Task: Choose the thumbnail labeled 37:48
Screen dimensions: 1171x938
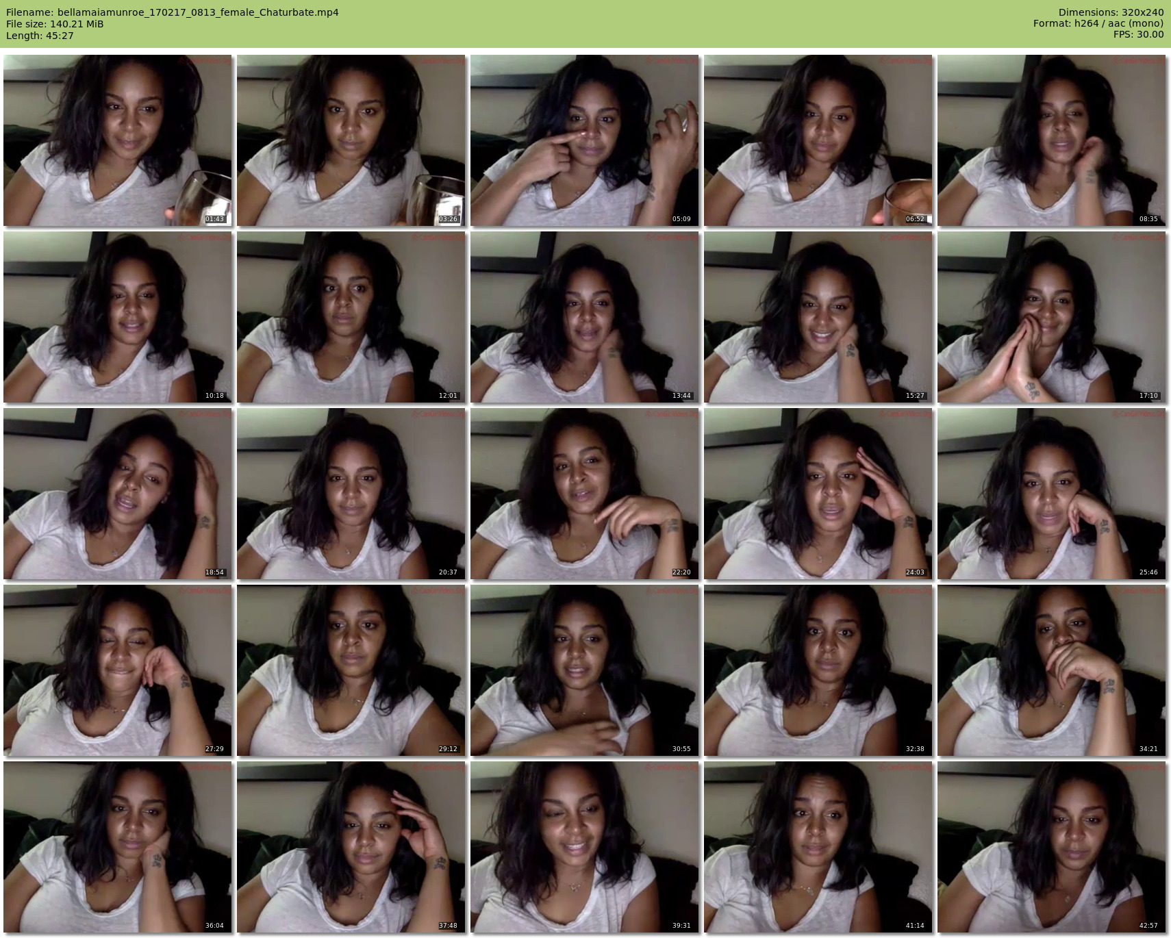Action: pos(351,847)
